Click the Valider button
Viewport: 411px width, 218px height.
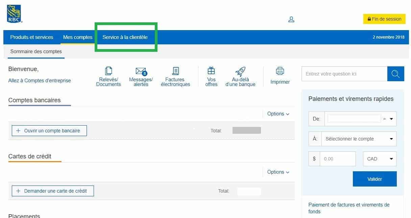374,179
